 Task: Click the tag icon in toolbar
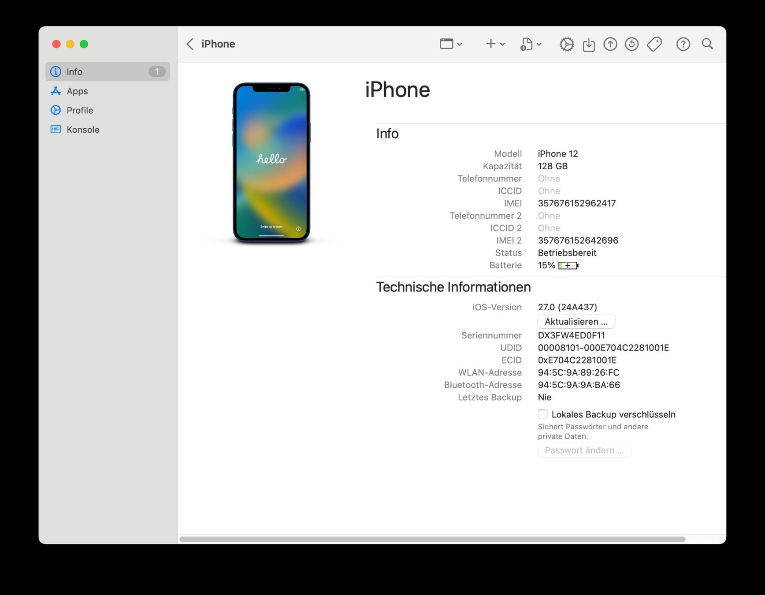pos(654,44)
